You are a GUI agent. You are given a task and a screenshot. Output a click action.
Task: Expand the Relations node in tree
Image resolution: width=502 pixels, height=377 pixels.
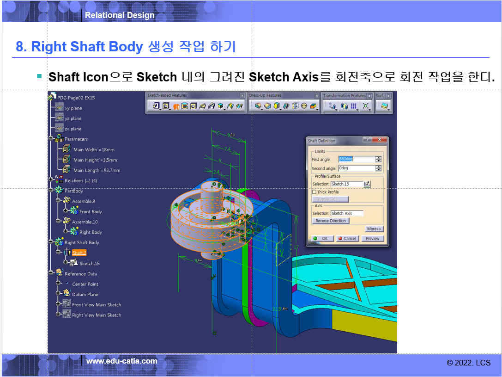tap(50, 181)
